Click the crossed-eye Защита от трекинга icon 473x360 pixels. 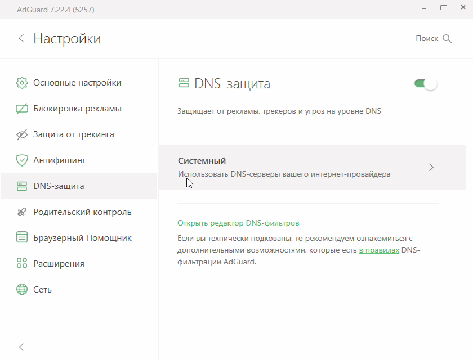(x=22, y=134)
